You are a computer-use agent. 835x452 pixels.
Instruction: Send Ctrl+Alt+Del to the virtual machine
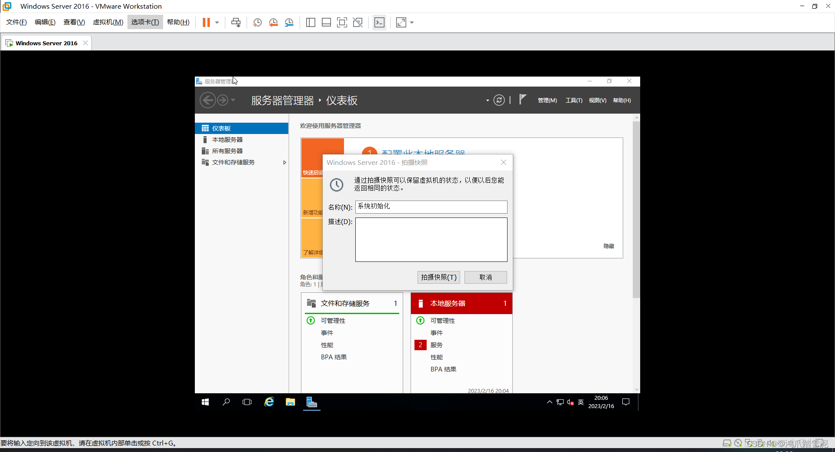(x=236, y=22)
